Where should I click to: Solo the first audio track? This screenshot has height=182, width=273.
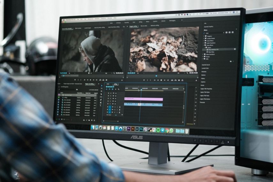(x=117, y=107)
